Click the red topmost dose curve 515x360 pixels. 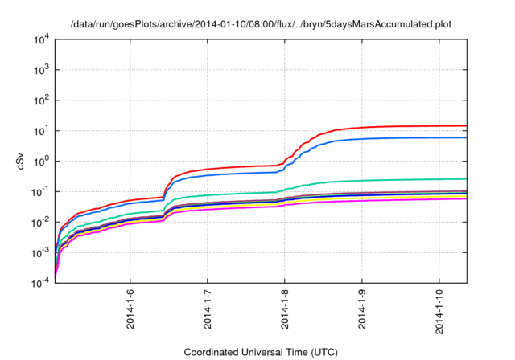402,126
